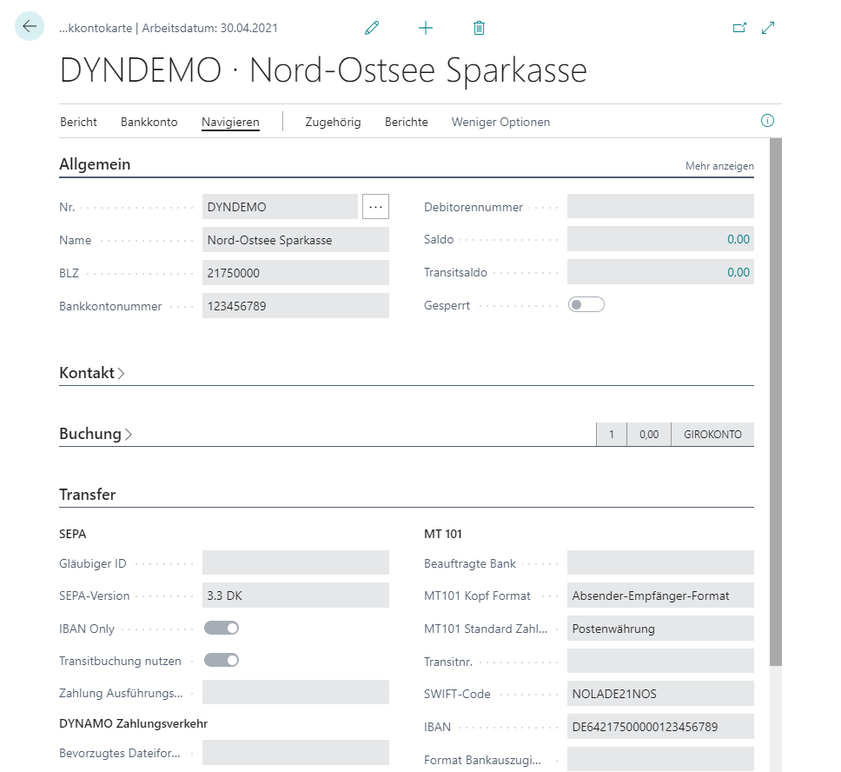Click the Format Bankauszugi... field
This screenshot has height=772, width=841.
(x=661, y=760)
